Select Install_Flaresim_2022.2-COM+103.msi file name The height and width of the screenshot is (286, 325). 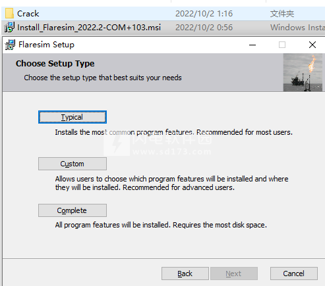pos(89,28)
